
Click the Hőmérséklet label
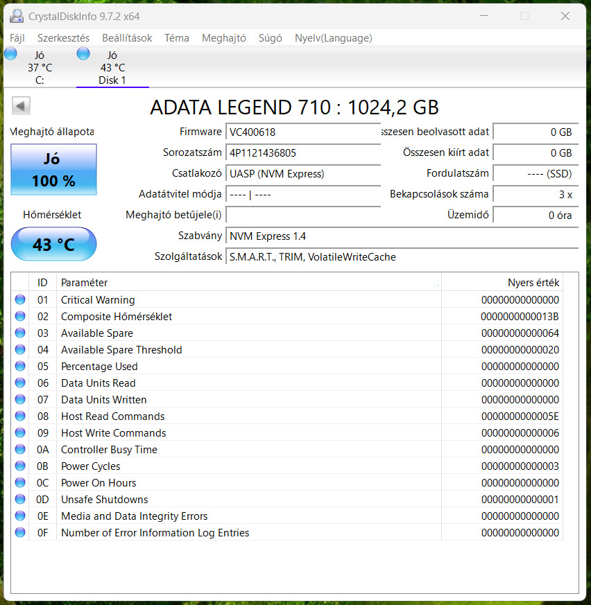pyautogui.click(x=52, y=215)
